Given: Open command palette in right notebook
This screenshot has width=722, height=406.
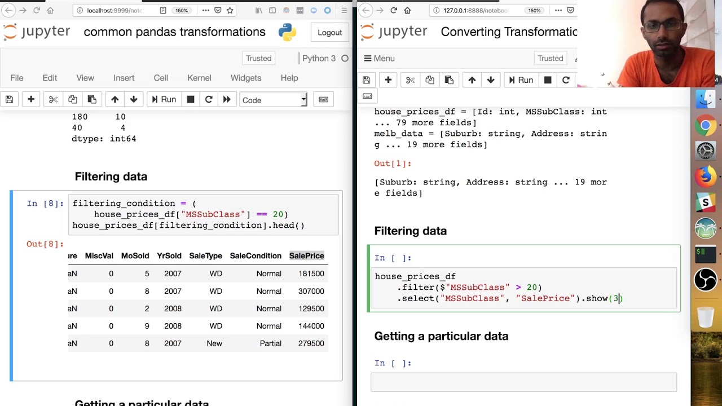Looking at the screenshot, I should pyautogui.click(x=367, y=96).
